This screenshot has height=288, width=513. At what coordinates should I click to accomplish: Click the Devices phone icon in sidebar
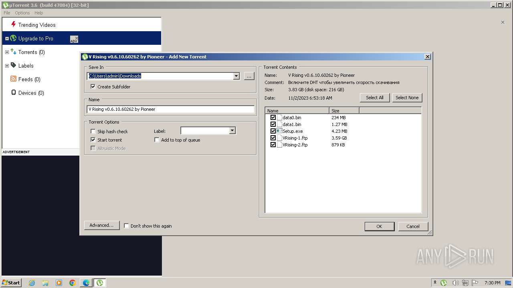pyautogui.click(x=14, y=93)
